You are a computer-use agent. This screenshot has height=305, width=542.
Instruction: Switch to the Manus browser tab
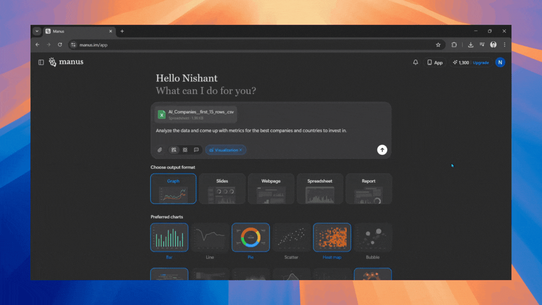(x=79, y=31)
